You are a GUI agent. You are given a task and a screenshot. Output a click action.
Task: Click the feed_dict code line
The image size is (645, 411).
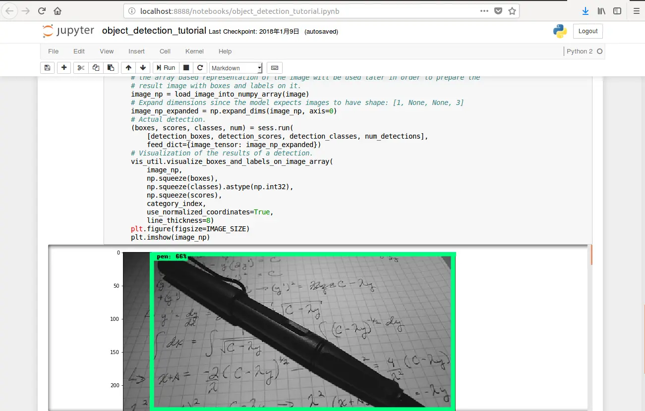click(234, 145)
